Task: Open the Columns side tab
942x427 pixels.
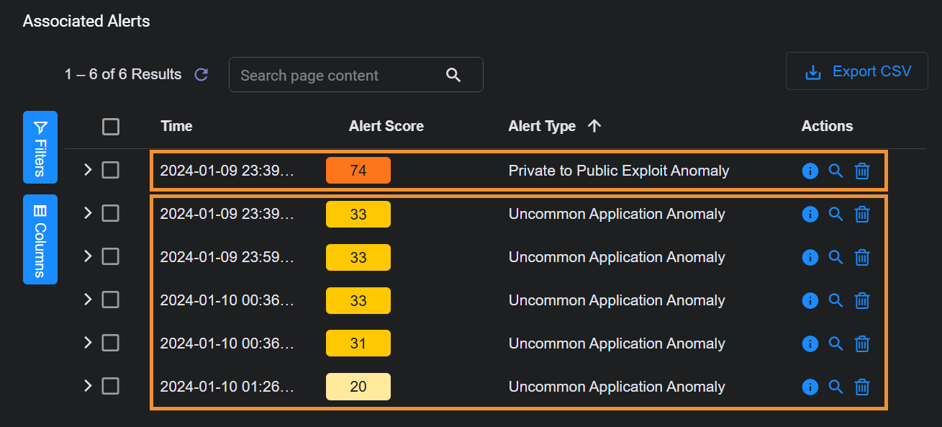Action: 40,239
